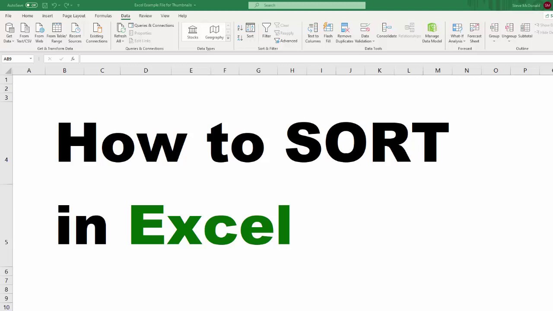
Task: Open Recent Sources
Action: 75,33
